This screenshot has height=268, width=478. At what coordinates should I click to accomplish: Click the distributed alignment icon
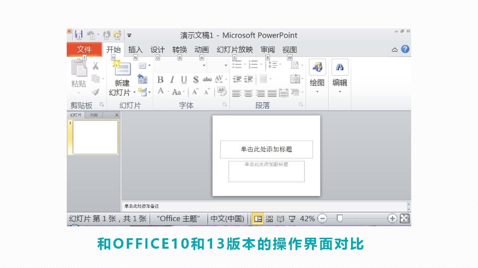(283, 93)
